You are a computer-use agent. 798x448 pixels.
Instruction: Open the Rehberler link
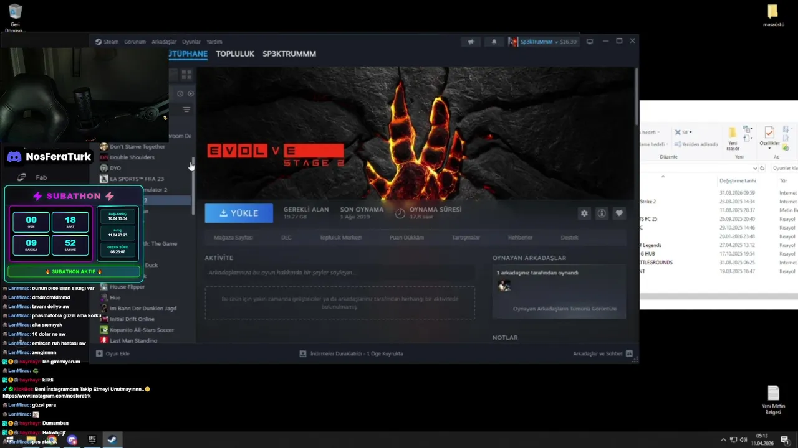point(520,238)
